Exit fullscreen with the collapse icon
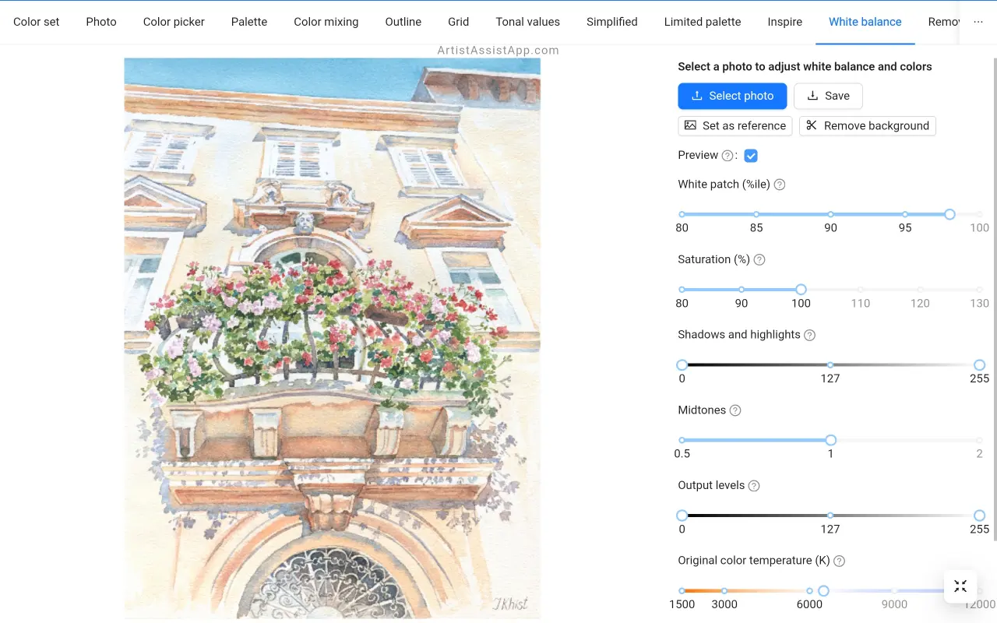Image resolution: width=997 pixels, height=623 pixels. 960,586
